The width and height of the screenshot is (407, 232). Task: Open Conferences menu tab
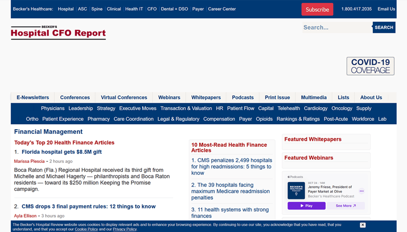pyautogui.click(x=75, y=98)
